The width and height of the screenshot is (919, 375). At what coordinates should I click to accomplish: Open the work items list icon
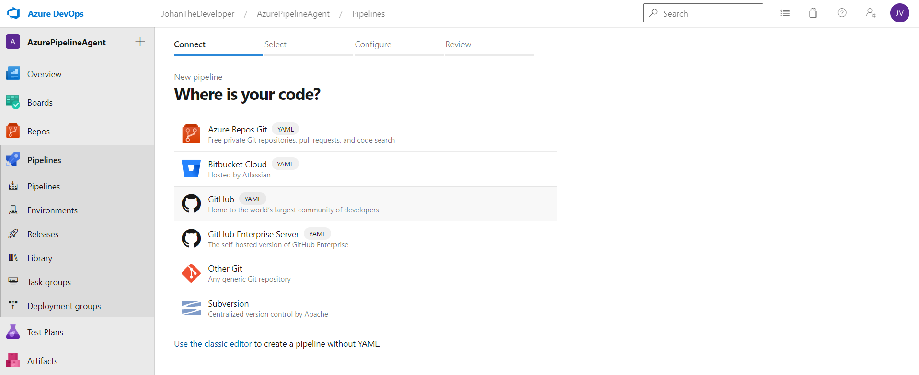coord(785,13)
